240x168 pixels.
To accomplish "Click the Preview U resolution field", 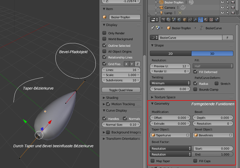I will pos(170,66).
